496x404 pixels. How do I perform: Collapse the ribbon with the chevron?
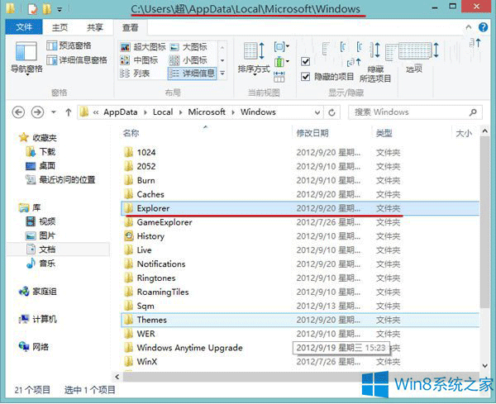click(469, 27)
